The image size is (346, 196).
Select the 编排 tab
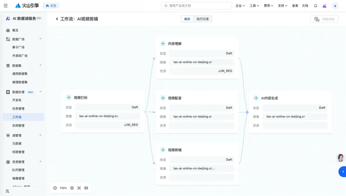(x=187, y=19)
